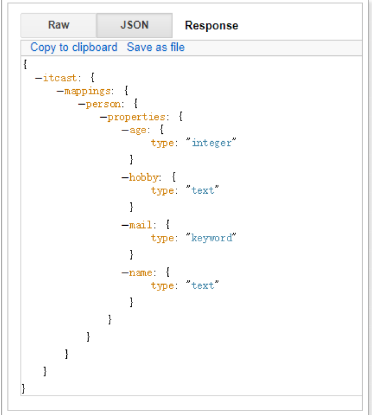Switch to the Raw tab
This screenshot has width=372, height=415.
58,25
